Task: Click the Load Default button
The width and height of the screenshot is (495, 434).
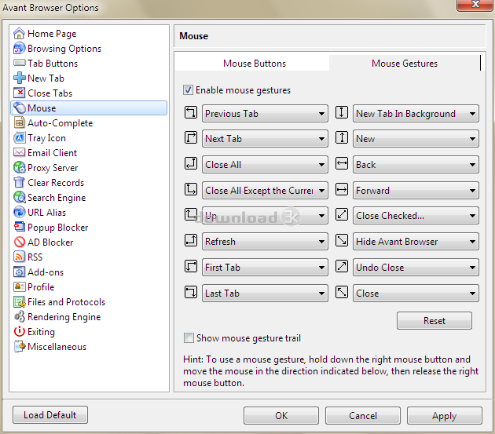Action: [50, 415]
